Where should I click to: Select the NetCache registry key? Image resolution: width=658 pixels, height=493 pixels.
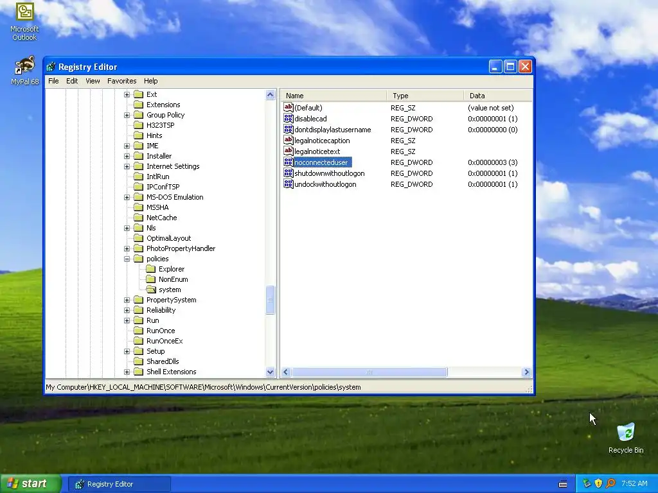tap(161, 218)
